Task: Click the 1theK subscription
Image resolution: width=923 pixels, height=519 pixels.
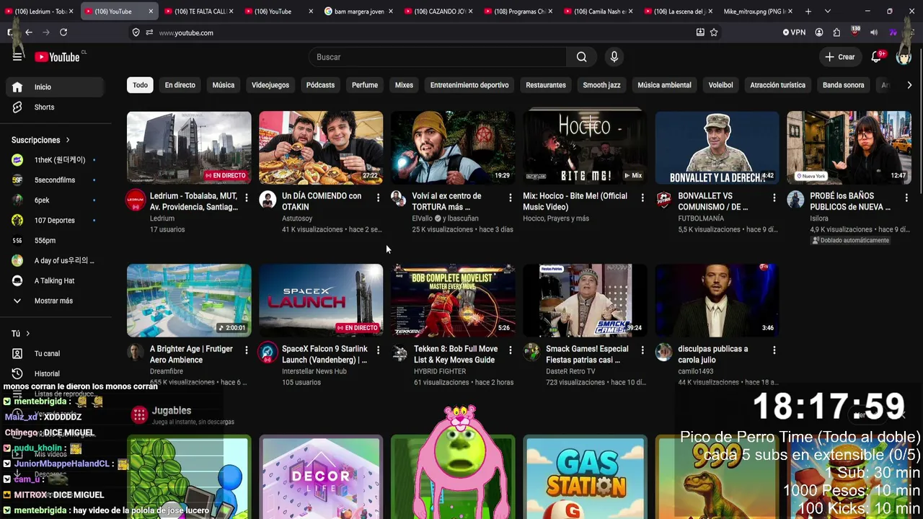Action: pos(56,160)
